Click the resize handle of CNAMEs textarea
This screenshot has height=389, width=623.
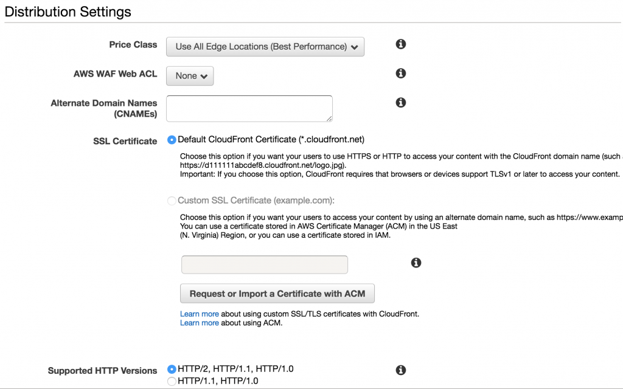point(329,118)
